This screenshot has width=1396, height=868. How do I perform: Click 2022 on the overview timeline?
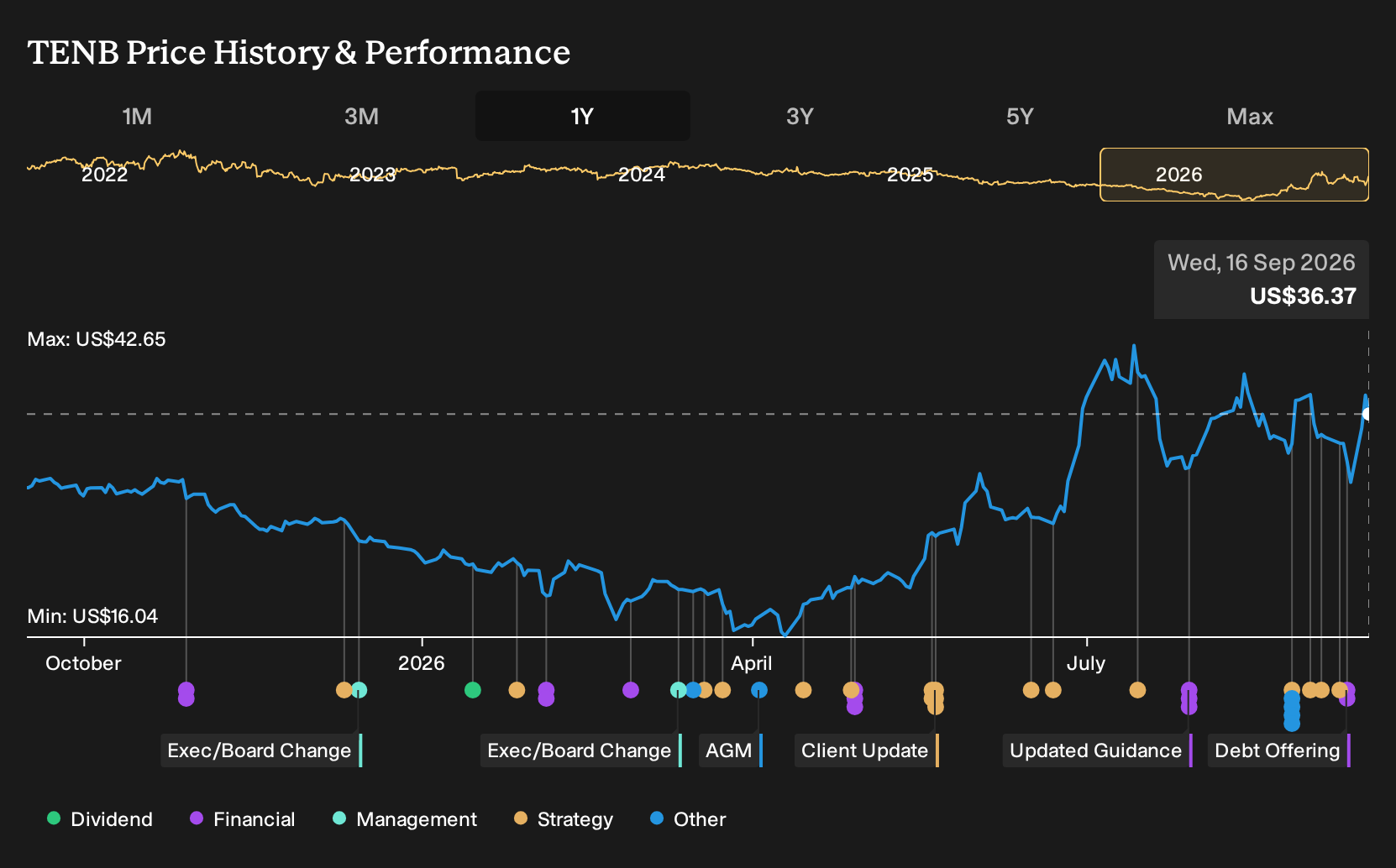[x=104, y=175]
